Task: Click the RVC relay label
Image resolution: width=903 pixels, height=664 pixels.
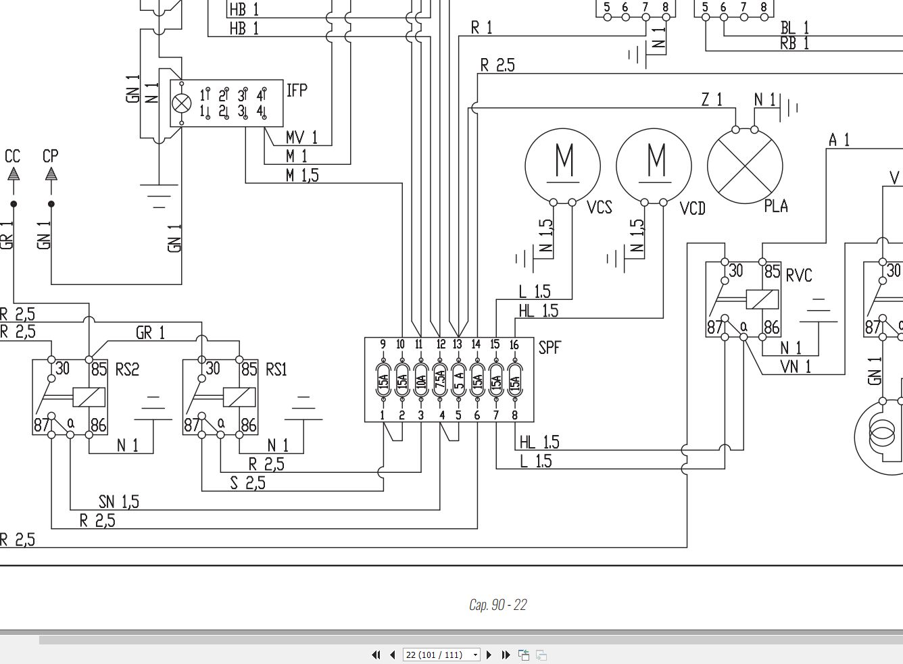Action: pyautogui.click(x=798, y=275)
